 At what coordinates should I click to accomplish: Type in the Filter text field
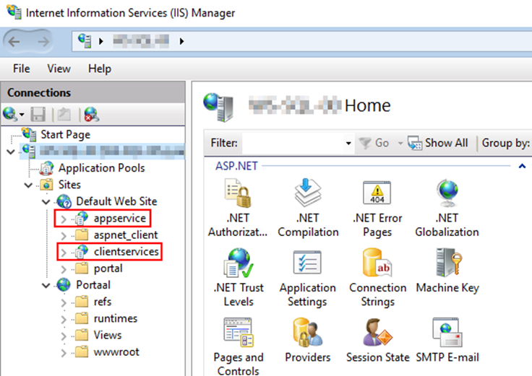pos(293,143)
